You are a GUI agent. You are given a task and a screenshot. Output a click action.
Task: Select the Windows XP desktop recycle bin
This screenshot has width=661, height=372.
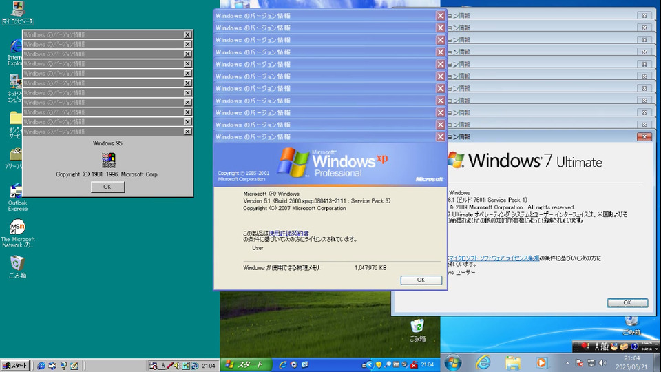(417, 330)
